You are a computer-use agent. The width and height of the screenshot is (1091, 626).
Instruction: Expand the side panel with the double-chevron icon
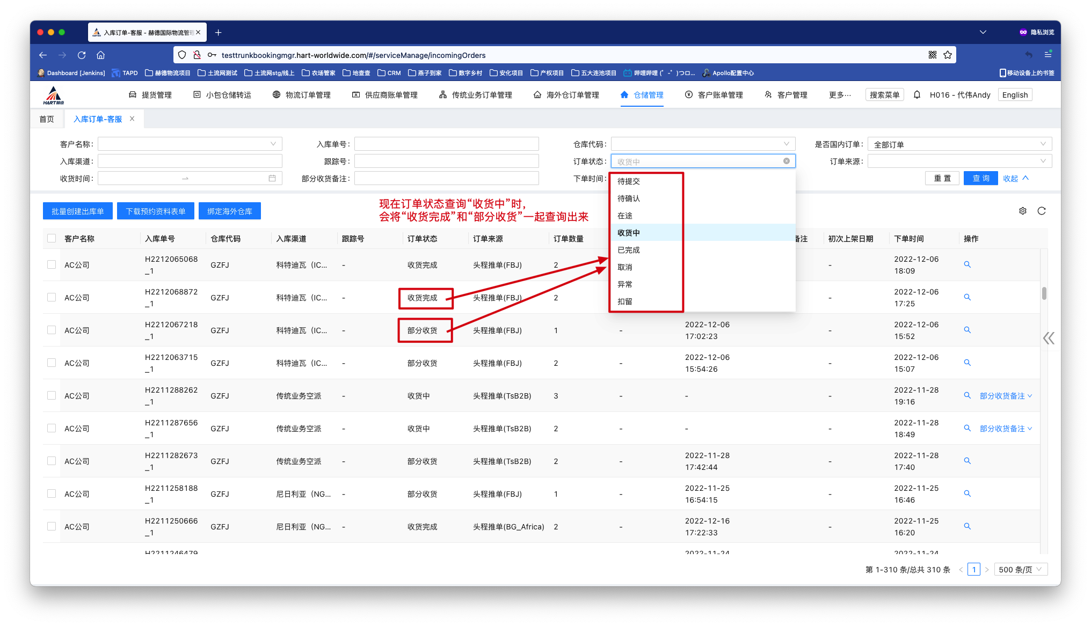(1048, 338)
